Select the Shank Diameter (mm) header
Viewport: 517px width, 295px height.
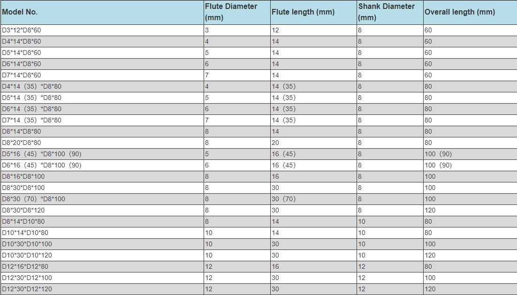[x=390, y=12]
